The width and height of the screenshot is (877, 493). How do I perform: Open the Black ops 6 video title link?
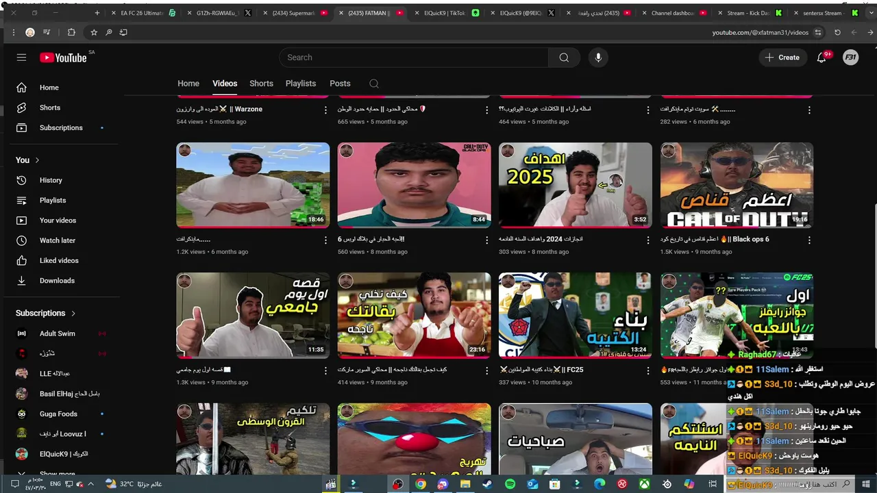pyautogui.click(x=715, y=240)
